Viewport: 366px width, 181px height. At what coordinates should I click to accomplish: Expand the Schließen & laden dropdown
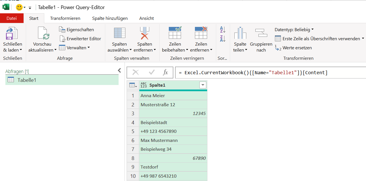coord(12,50)
